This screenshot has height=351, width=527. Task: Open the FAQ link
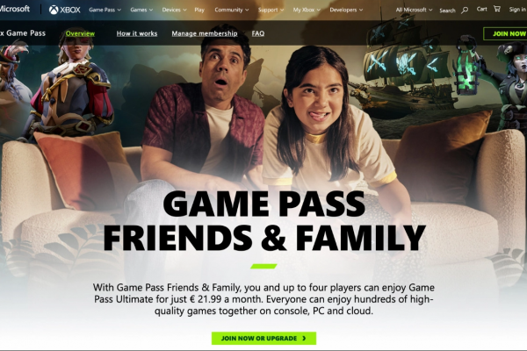coord(258,33)
